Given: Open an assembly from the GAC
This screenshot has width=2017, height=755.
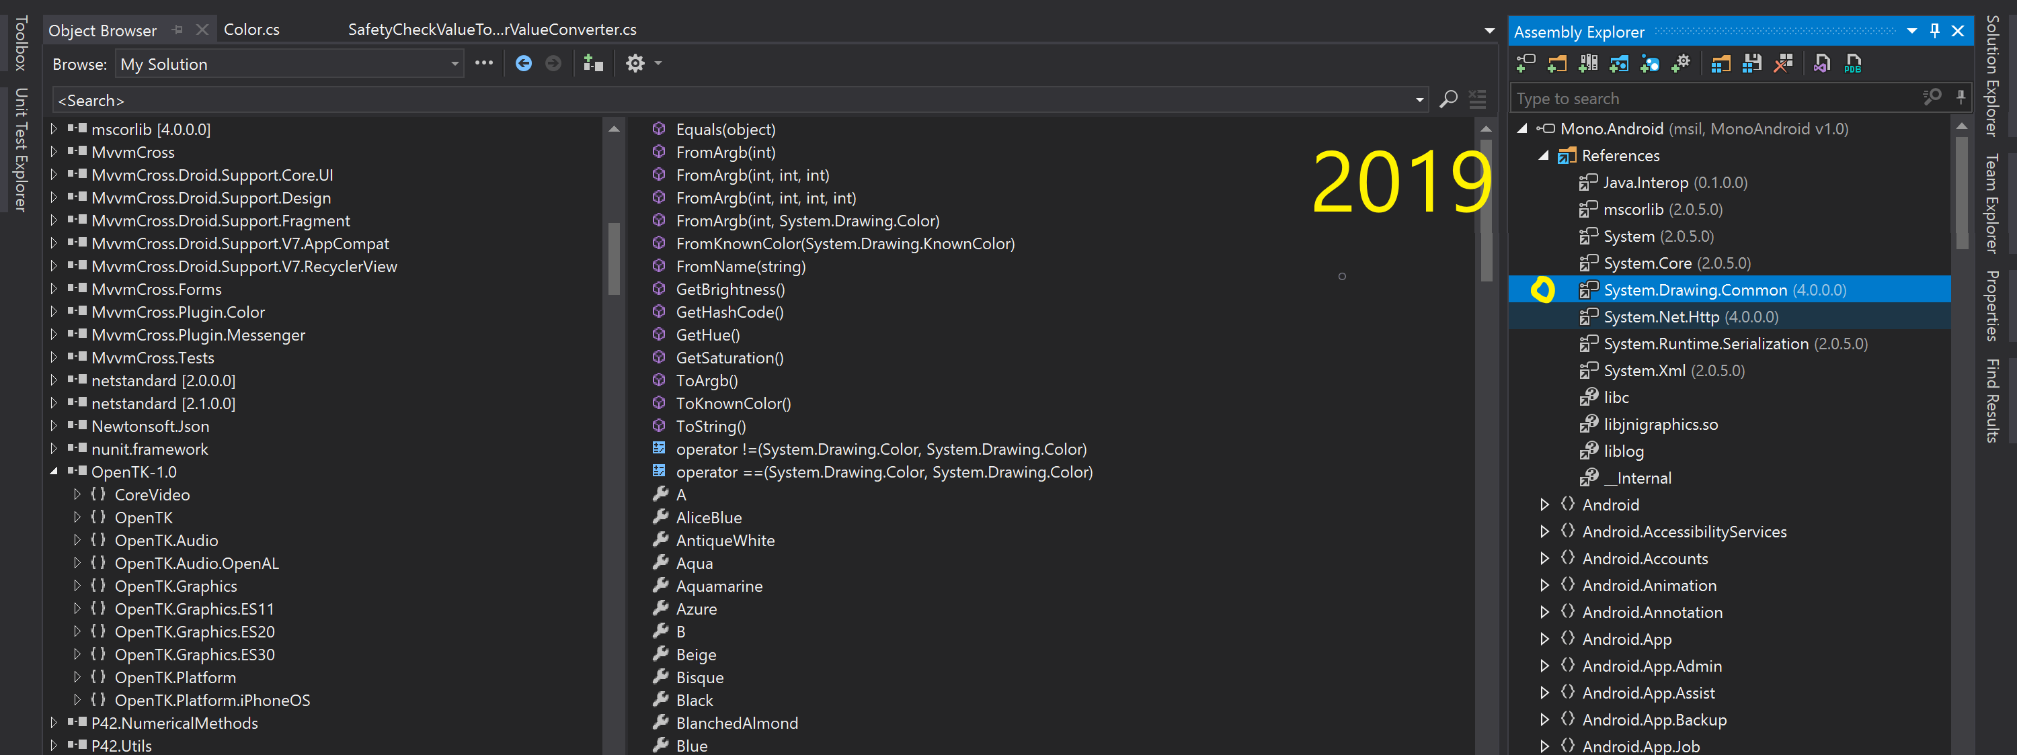Looking at the screenshot, I should (1588, 63).
